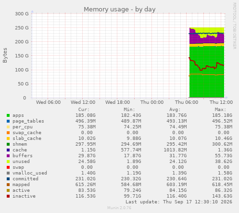
Task: Click the 'per_cpu' legend label
Action: pyautogui.click(x=23, y=127)
